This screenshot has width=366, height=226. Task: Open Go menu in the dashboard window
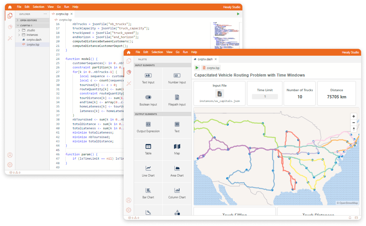pyautogui.click(x=178, y=52)
